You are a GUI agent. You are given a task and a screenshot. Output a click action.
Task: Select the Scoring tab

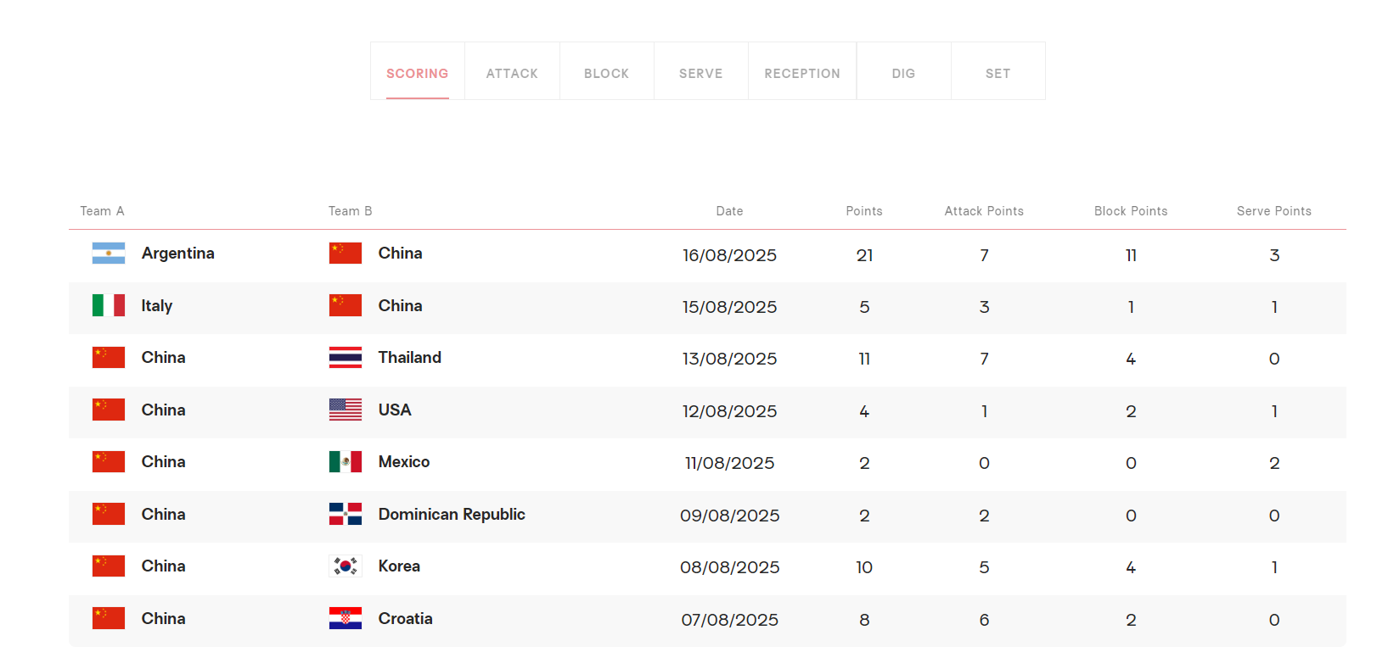pyautogui.click(x=417, y=73)
